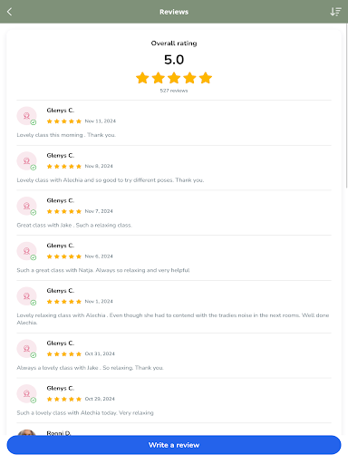Click the page scrollbar on right edge
348x464 pixels.
pos(346,106)
